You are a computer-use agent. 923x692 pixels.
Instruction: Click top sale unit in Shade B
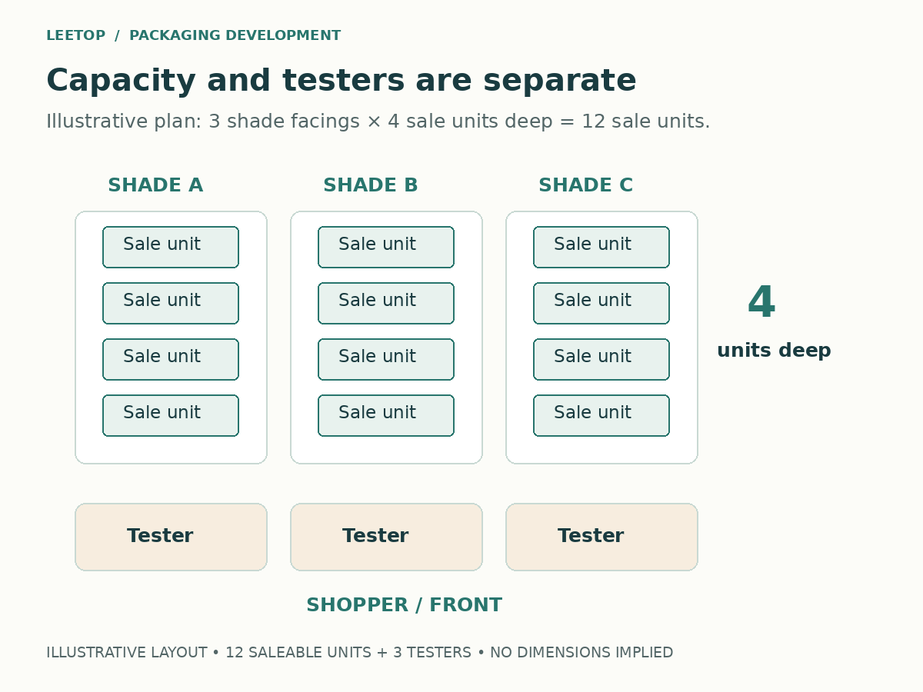(x=386, y=247)
